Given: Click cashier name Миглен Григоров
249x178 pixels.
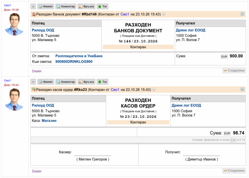Looking at the screenshot, I should (x=93, y=159).
